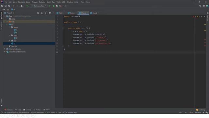Hide the Project tool window
The image size is (209, 118).
click(53, 13)
